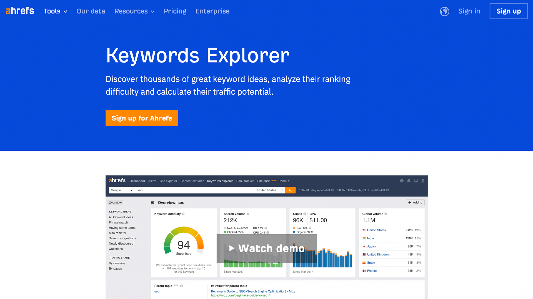
Task: Open Having same terms in sidebar
Action: point(122,228)
